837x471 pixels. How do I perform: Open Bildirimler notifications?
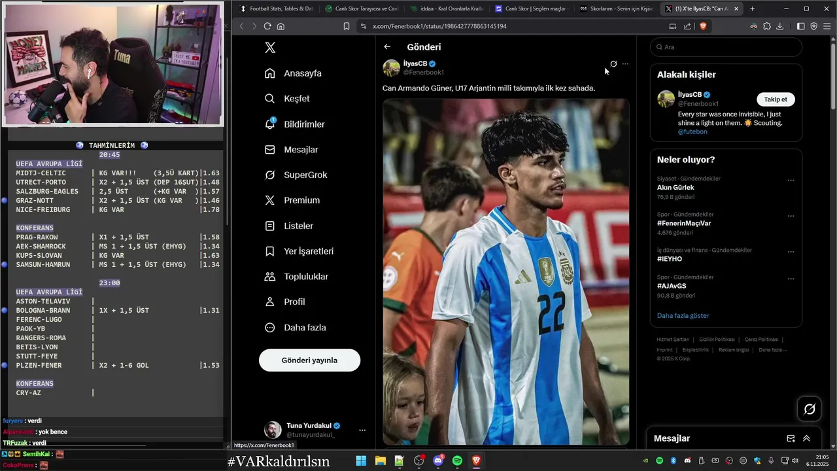(x=295, y=124)
